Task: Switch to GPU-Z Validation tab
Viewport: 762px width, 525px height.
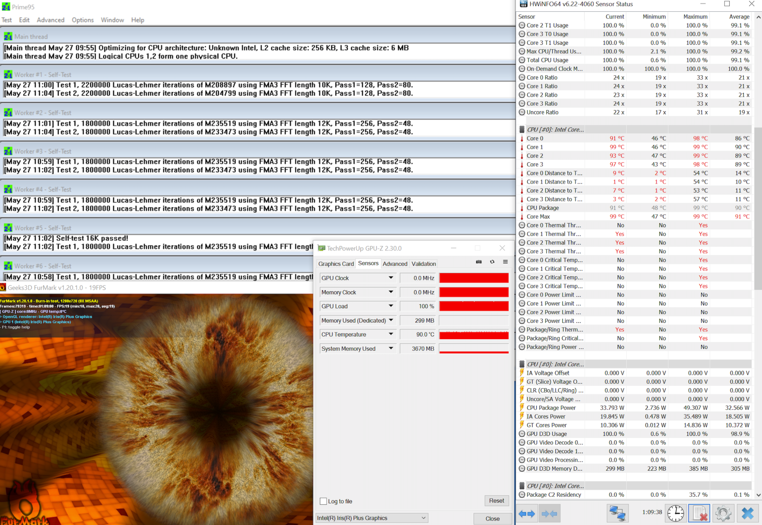Action: (x=424, y=263)
